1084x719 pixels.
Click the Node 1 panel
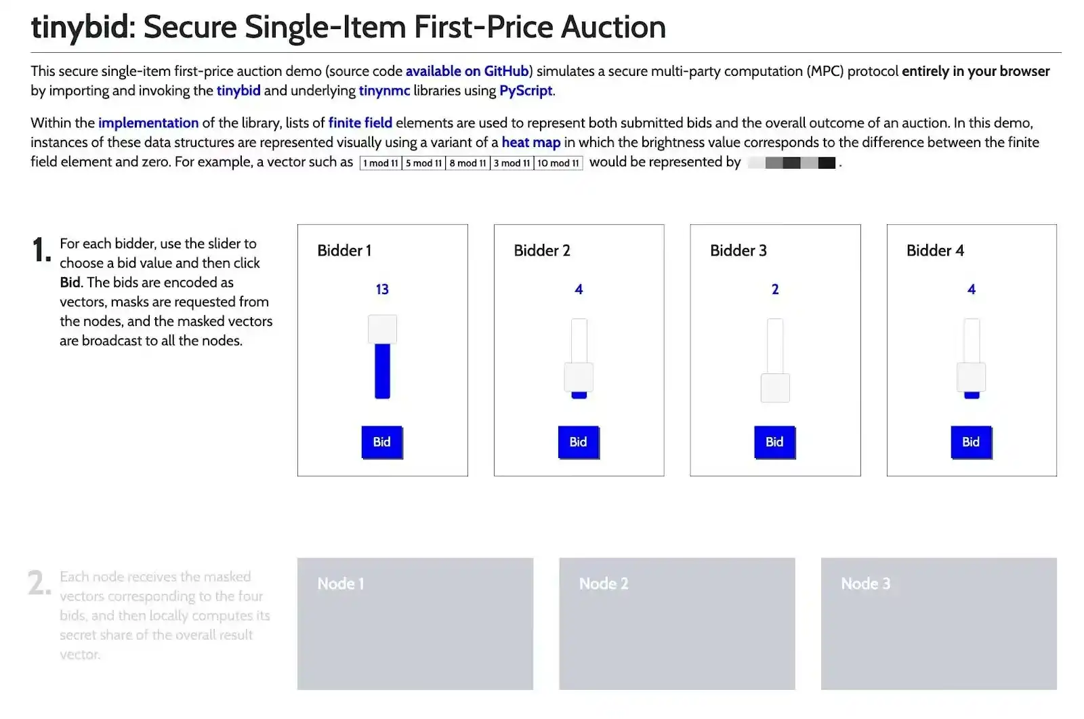[x=415, y=623]
